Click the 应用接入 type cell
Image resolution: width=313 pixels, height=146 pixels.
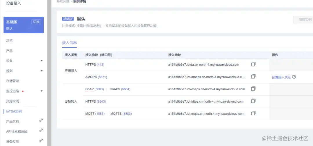(x=71, y=71)
